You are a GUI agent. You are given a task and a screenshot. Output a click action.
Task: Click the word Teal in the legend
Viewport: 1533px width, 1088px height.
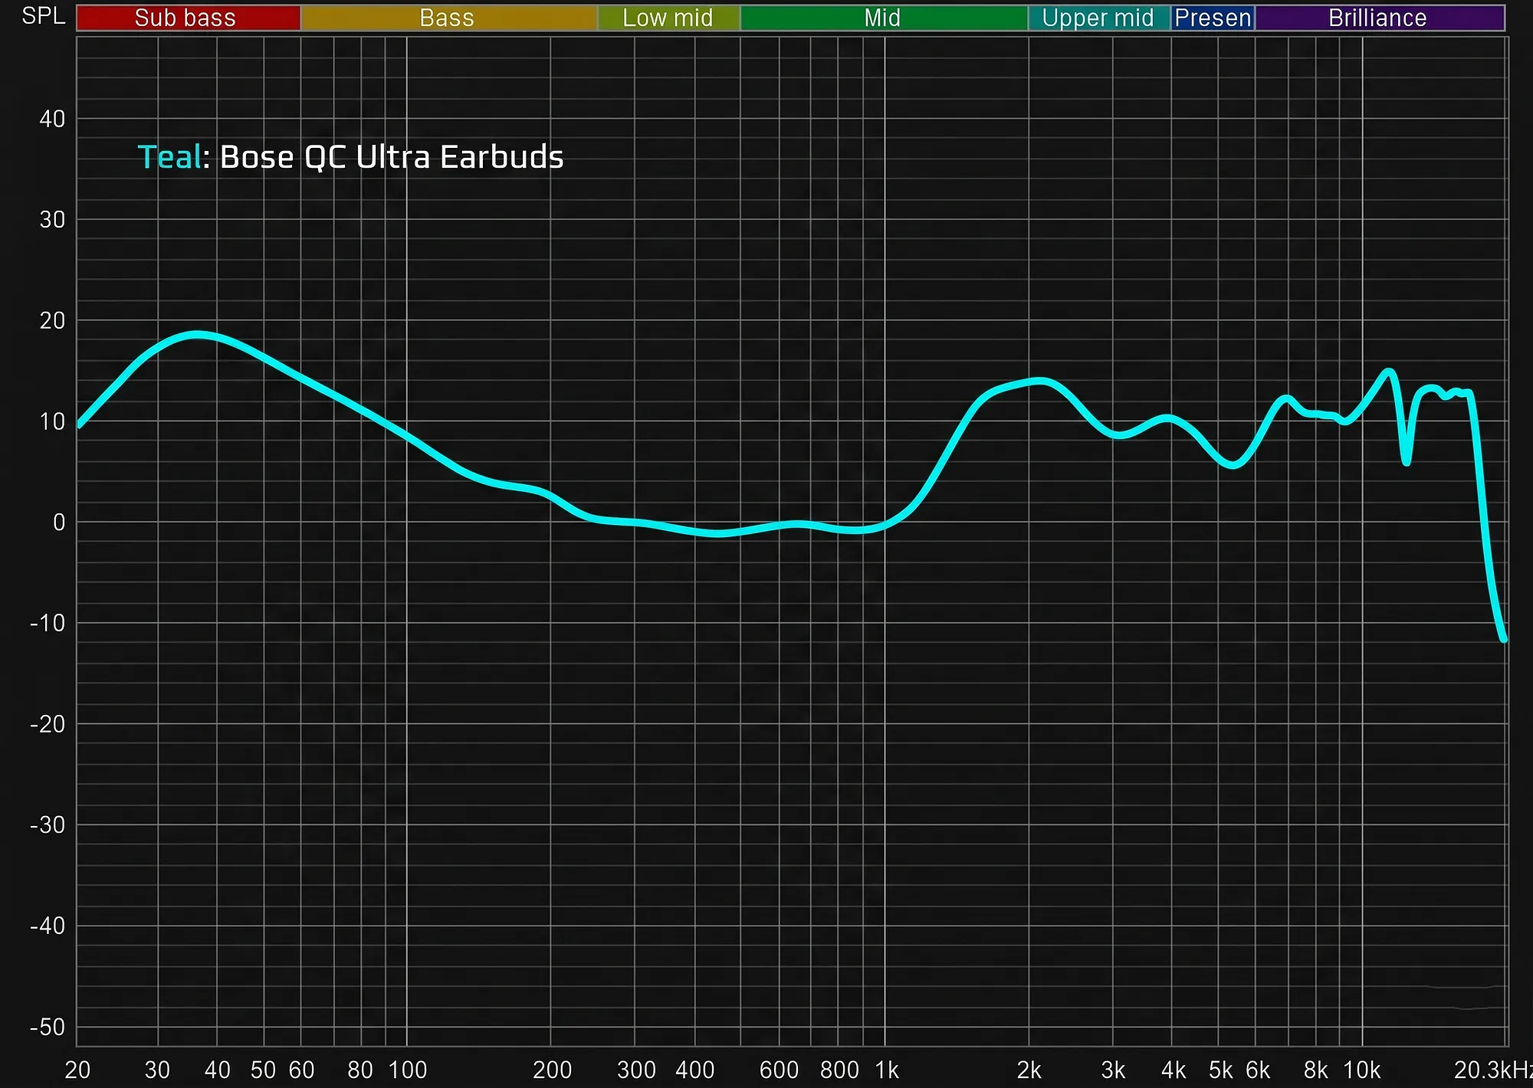tap(169, 157)
